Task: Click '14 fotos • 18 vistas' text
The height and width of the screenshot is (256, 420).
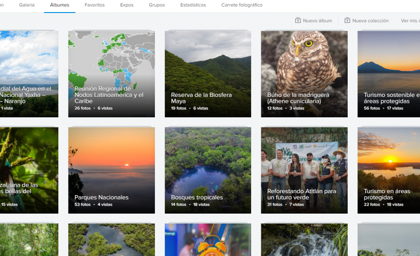Action: click(190, 204)
